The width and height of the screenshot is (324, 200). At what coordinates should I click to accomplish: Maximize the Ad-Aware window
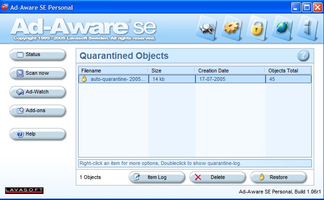[307, 7]
